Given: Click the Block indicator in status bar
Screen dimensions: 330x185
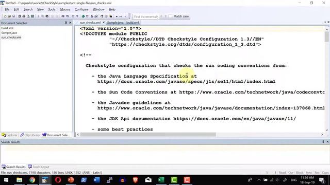Looking at the screenshot, I should pyautogui.click(x=300, y=173).
